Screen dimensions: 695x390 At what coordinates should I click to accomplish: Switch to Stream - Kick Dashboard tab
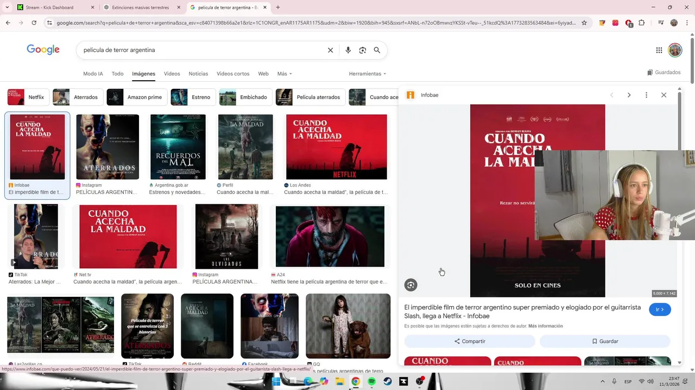(55, 8)
